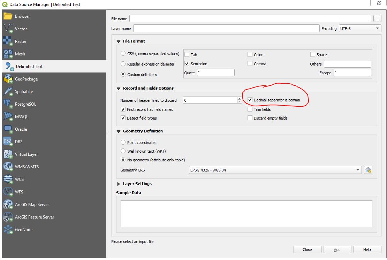This screenshot has height=260, width=387.
Task: Select Well known text (WKT) option
Action: point(123,151)
